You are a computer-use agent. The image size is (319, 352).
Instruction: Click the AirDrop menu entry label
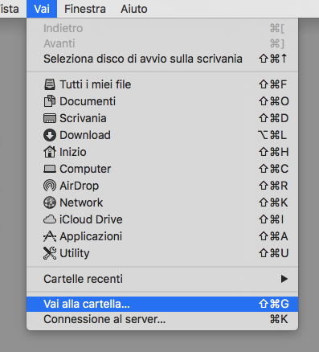point(80,186)
